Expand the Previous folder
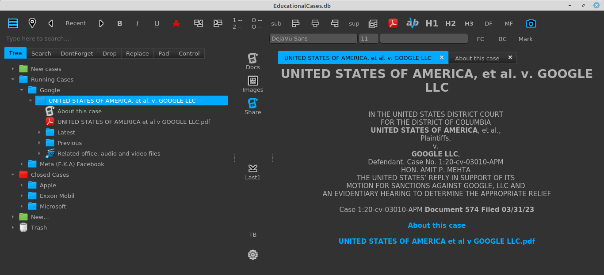This screenshot has height=275, width=604. (x=39, y=143)
